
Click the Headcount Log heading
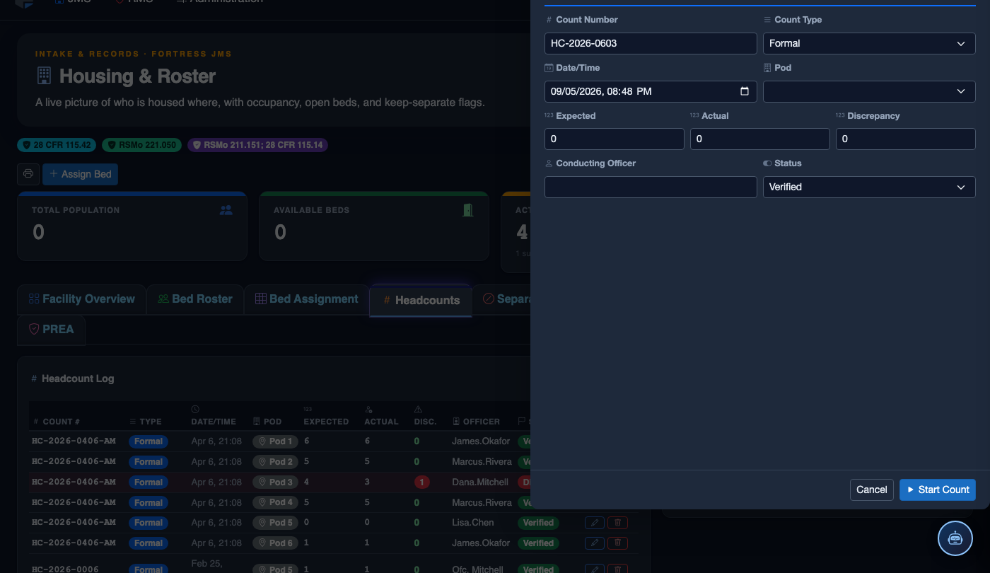78,378
